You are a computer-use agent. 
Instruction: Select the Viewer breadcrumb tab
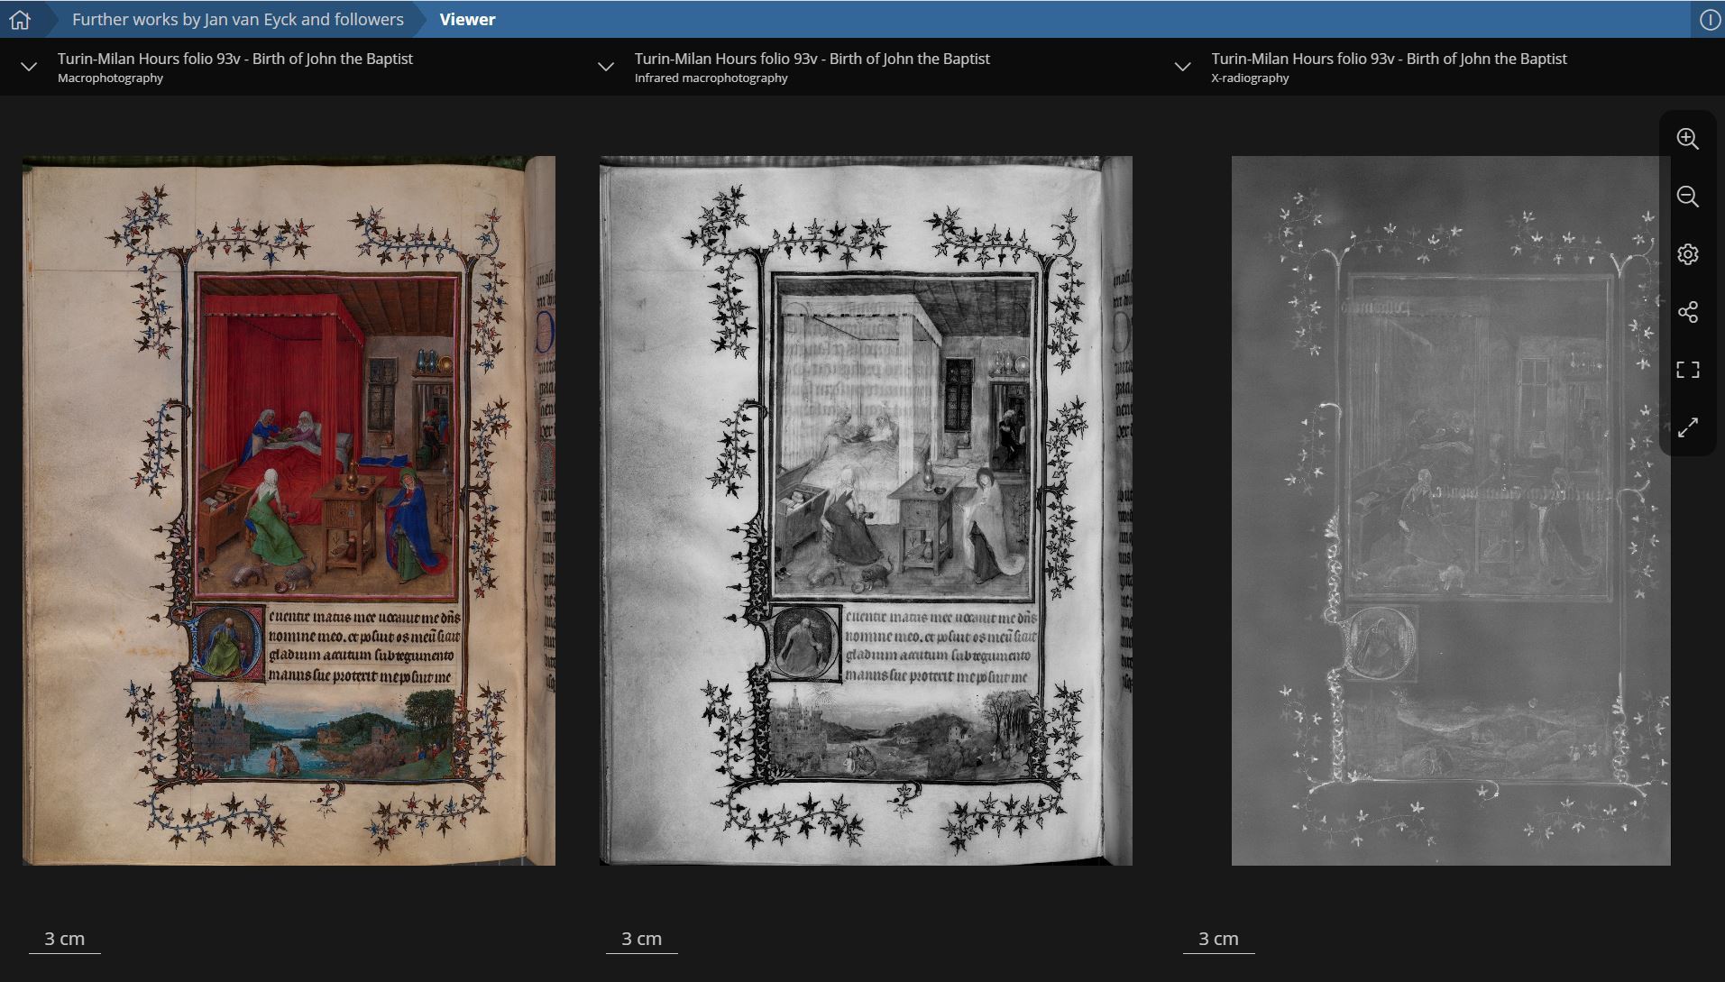click(x=467, y=19)
